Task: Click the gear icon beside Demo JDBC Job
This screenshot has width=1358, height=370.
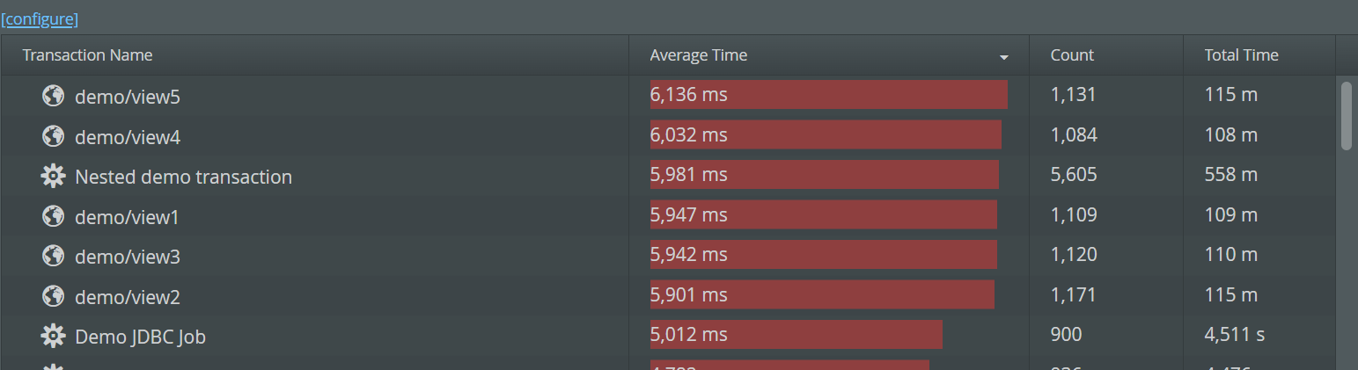Action: tap(53, 337)
